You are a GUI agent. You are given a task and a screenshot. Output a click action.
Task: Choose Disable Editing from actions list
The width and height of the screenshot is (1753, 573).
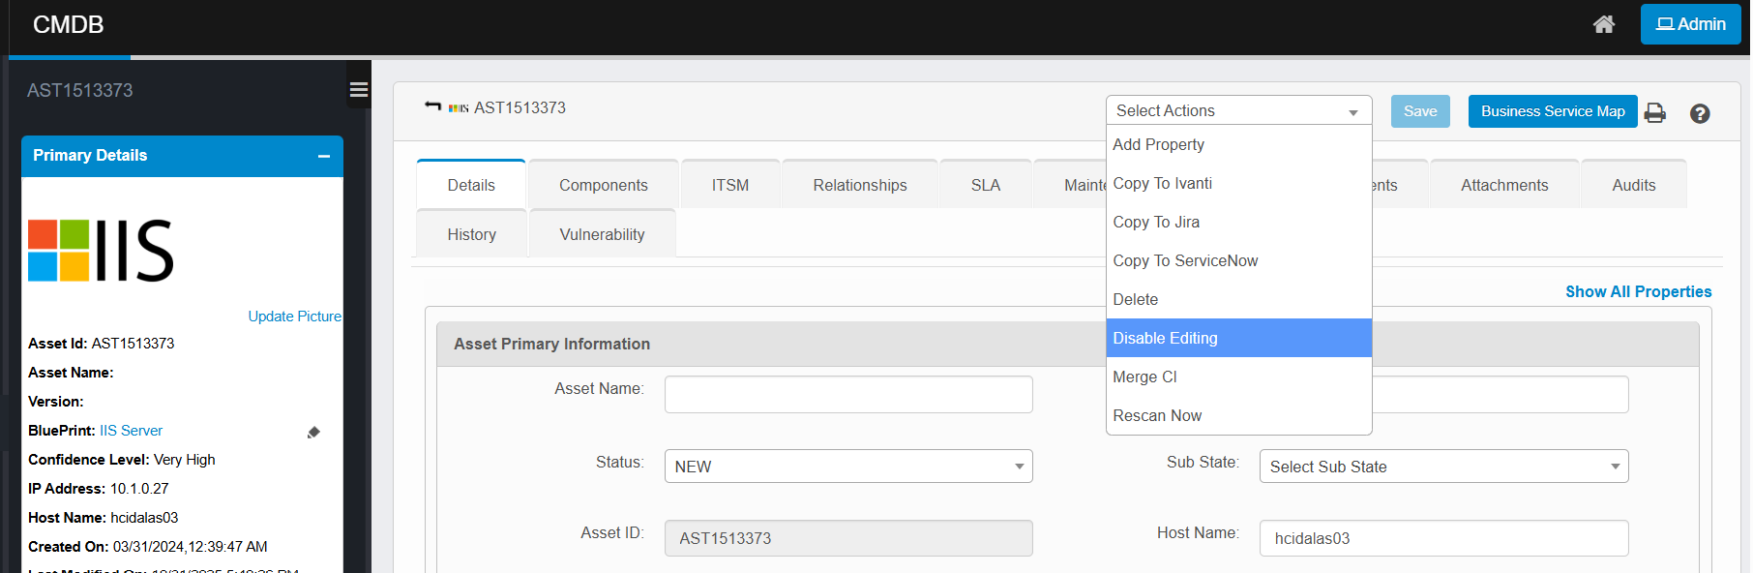click(1237, 338)
